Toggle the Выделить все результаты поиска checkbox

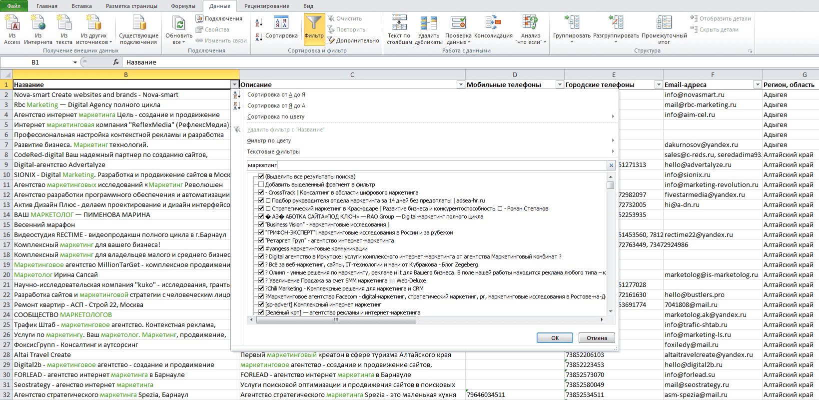(x=261, y=176)
